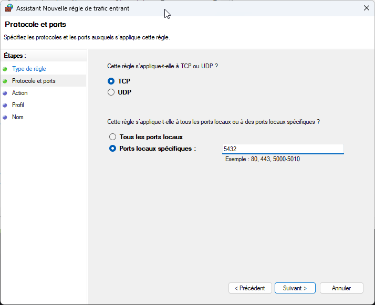Proceed with the Suivant button
Screen dimensions: 375x305
(x=295, y=288)
